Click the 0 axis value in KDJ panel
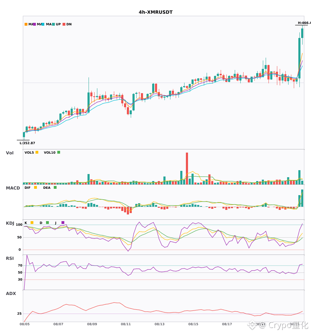This screenshot has height=334, width=311. point(20,250)
